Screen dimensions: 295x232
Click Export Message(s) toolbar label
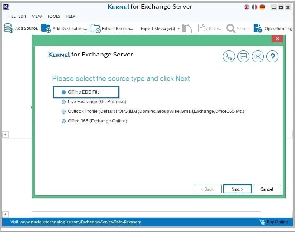click(x=158, y=29)
